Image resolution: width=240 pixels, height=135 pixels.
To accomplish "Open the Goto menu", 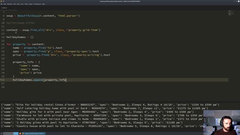I will [22, 4].
